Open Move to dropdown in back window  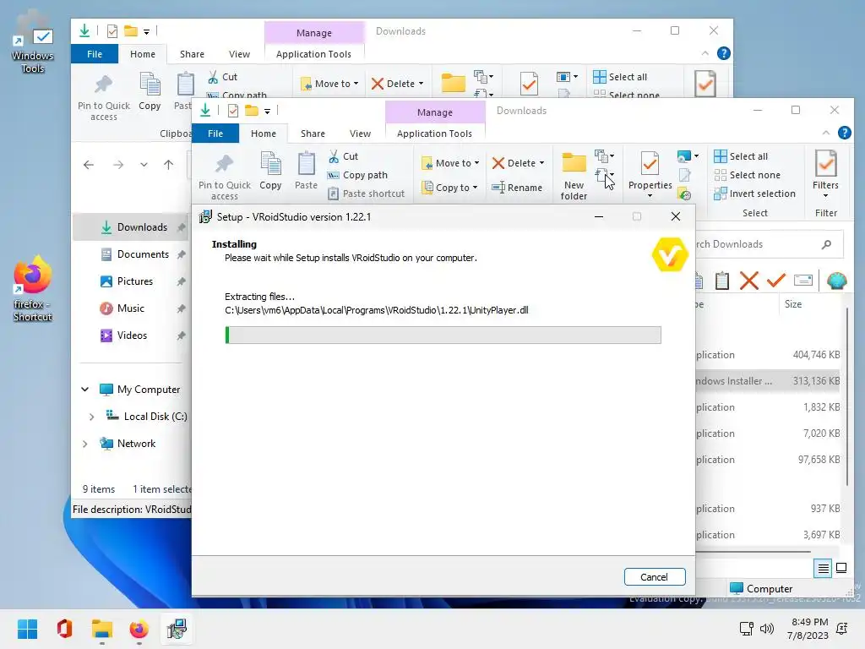click(x=329, y=84)
